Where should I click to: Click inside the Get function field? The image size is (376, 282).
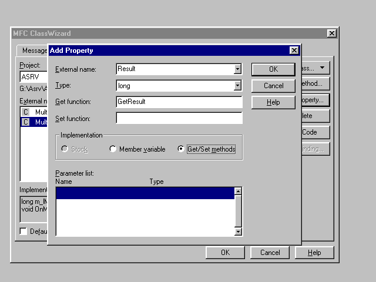pyautogui.click(x=179, y=102)
